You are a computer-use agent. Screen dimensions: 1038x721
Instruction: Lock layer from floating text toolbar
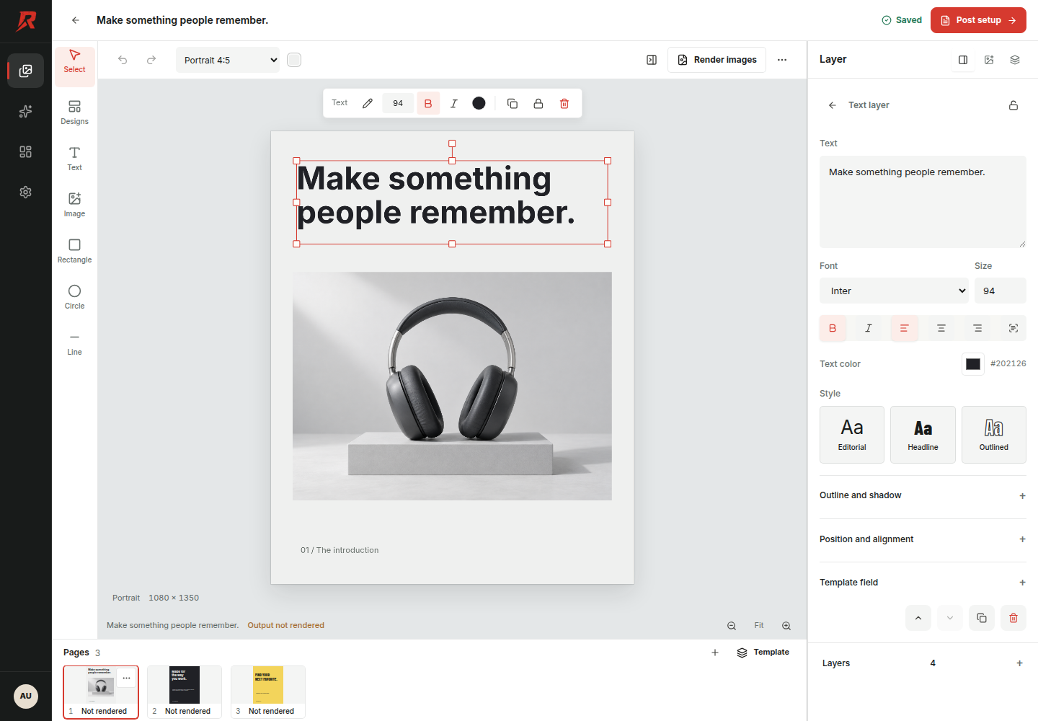(x=538, y=104)
